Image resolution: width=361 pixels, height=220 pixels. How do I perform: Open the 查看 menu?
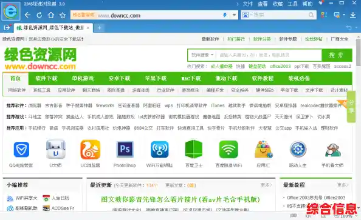[263, 4]
